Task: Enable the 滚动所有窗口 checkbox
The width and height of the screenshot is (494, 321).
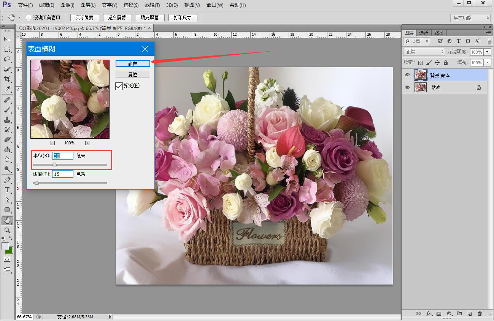Action: [29, 18]
